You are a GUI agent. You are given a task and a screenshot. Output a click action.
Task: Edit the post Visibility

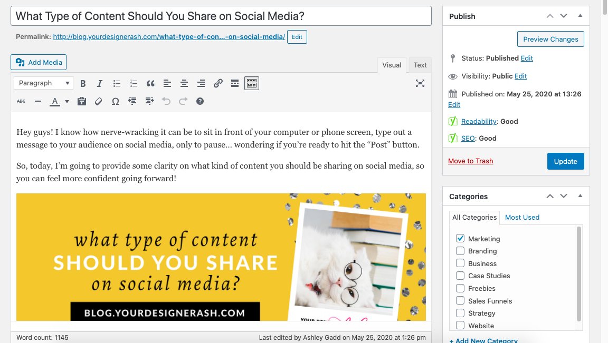coord(520,76)
